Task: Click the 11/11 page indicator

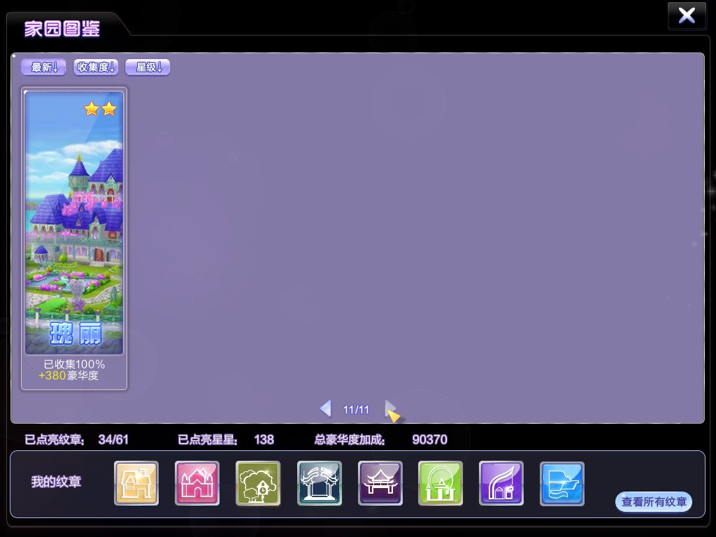Action: click(356, 410)
